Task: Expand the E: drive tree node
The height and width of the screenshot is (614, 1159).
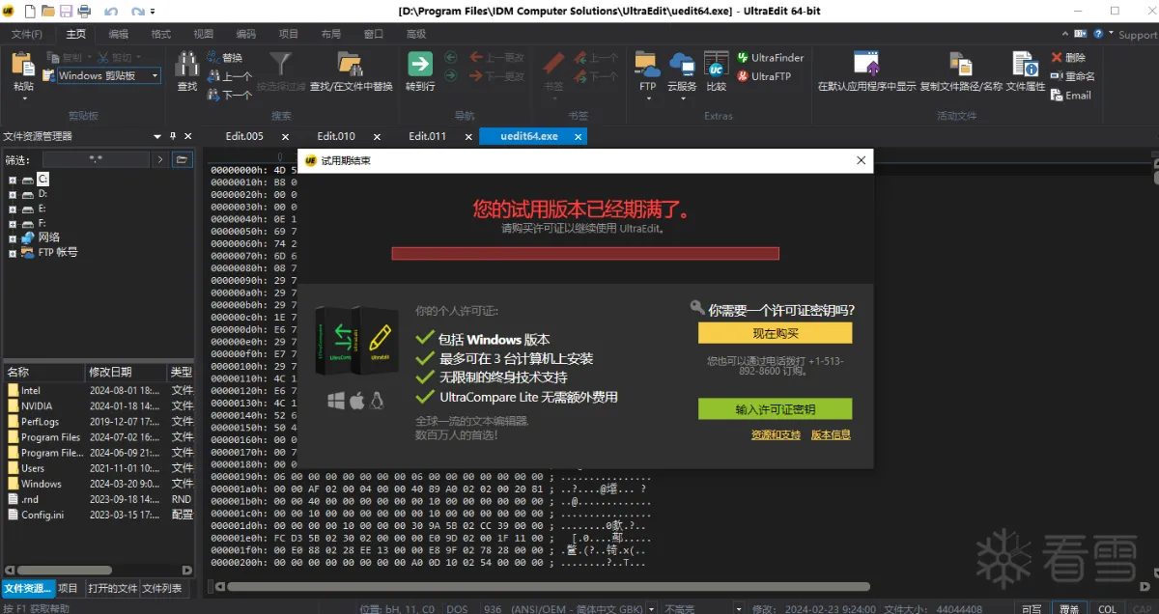Action: tap(13, 209)
